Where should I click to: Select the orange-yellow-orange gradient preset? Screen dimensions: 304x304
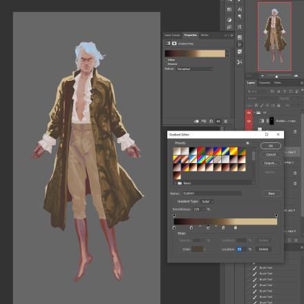(x=234, y=151)
